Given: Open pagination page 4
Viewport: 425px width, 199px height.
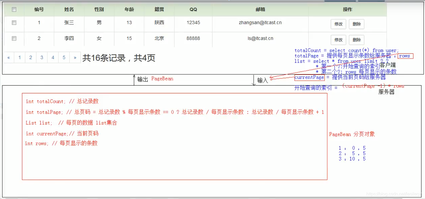Looking at the screenshot, I should tap(53, 58).
